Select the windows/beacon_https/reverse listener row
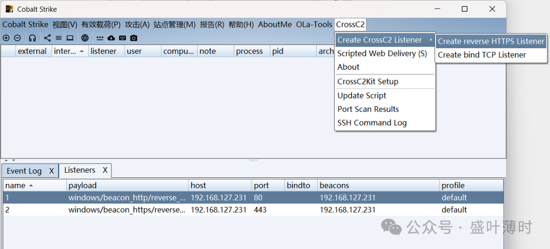 (254, 210)
